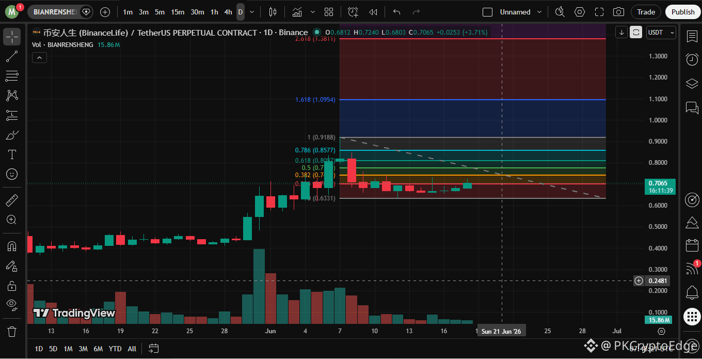Open the go to date calendar
Viewport: 702px width, 359px height.
pyautogui.click(x=153, y=349)
